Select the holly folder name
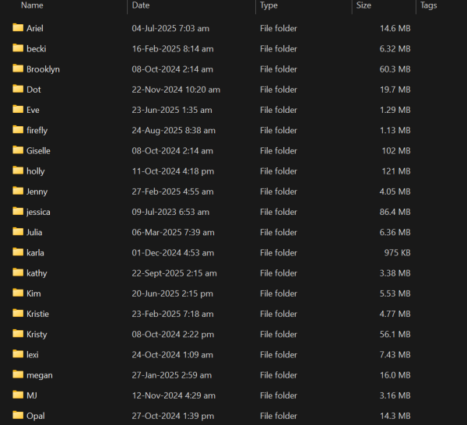 click(x=35, y=171)
